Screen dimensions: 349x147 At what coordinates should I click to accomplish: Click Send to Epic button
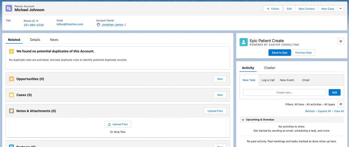pyautogui.click(x=279, y=53)
